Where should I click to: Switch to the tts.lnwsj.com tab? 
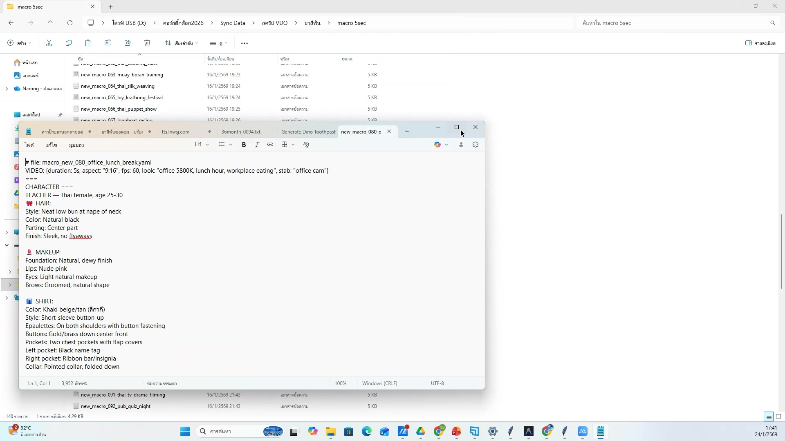175,132
